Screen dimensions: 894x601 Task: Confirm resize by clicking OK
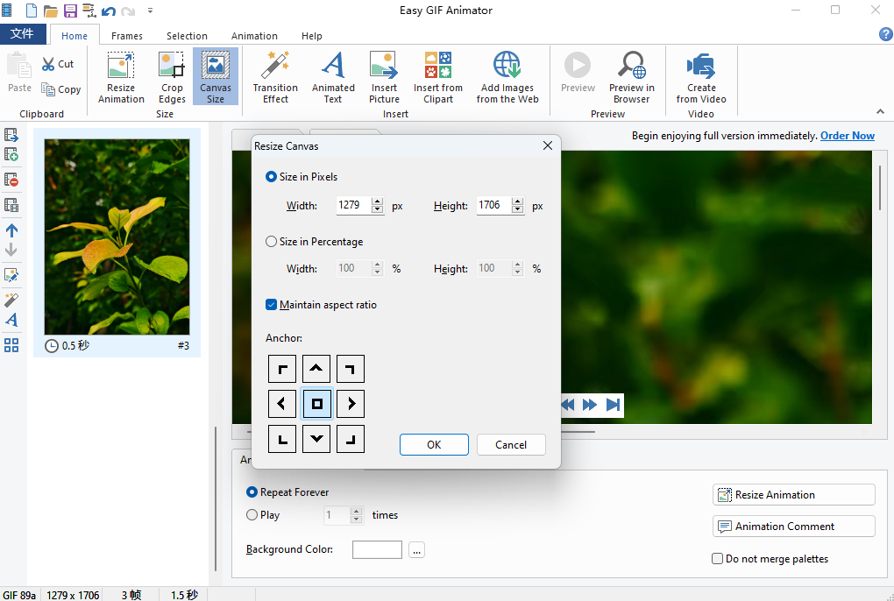(x=434, y=444)
